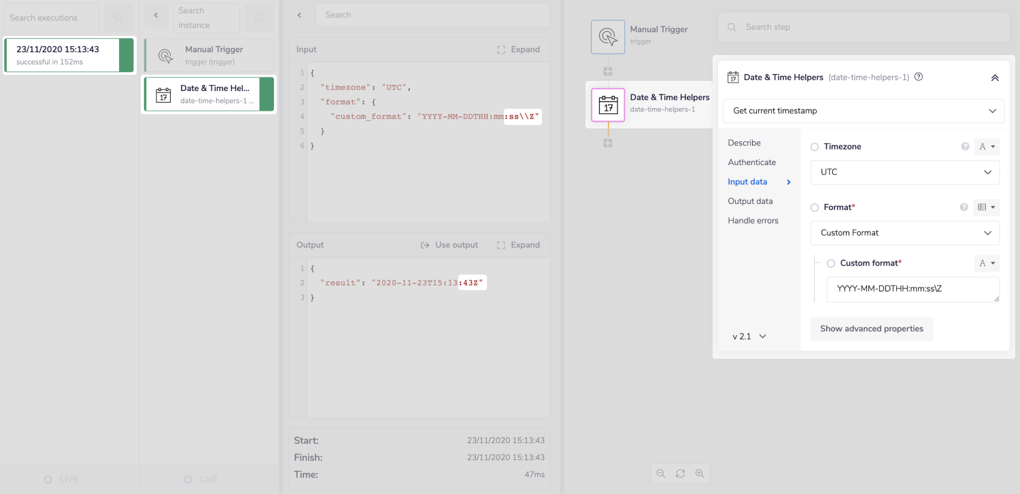The image size is (1020, 494).
Task: Toggle the Custom format radio button
Action: (x=831, y=264)
